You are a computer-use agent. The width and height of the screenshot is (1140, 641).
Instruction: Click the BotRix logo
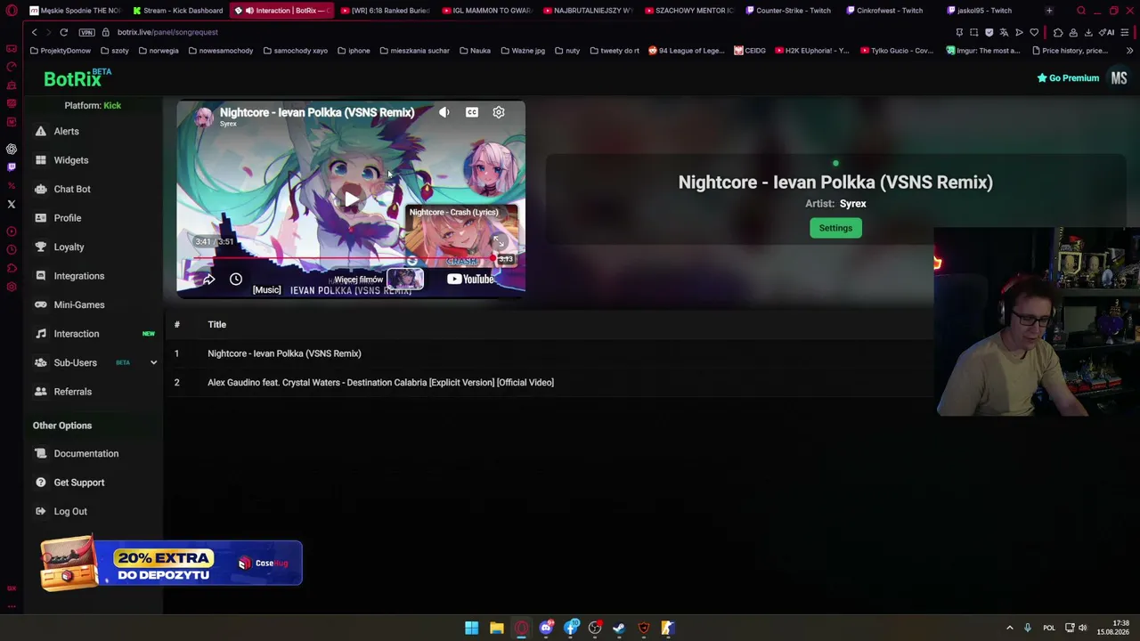click(77, 78)
